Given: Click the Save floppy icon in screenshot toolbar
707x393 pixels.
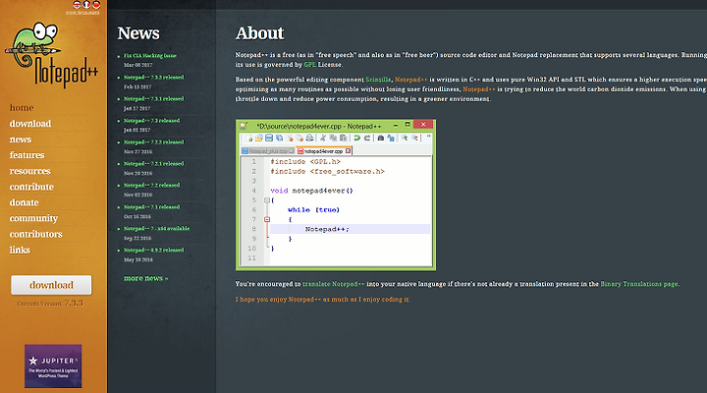Looking at the screenshot, I should tap(269, 139).
